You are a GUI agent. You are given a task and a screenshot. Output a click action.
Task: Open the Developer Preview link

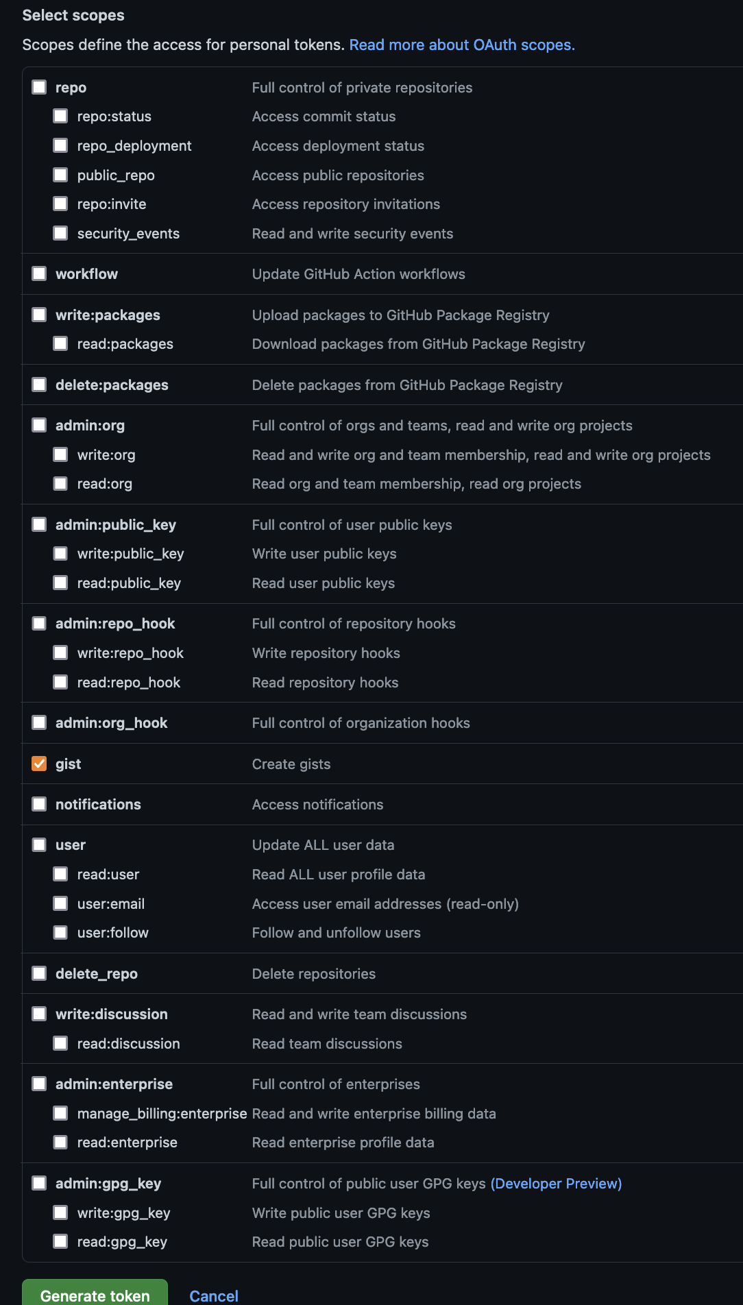pos(556,1184)
